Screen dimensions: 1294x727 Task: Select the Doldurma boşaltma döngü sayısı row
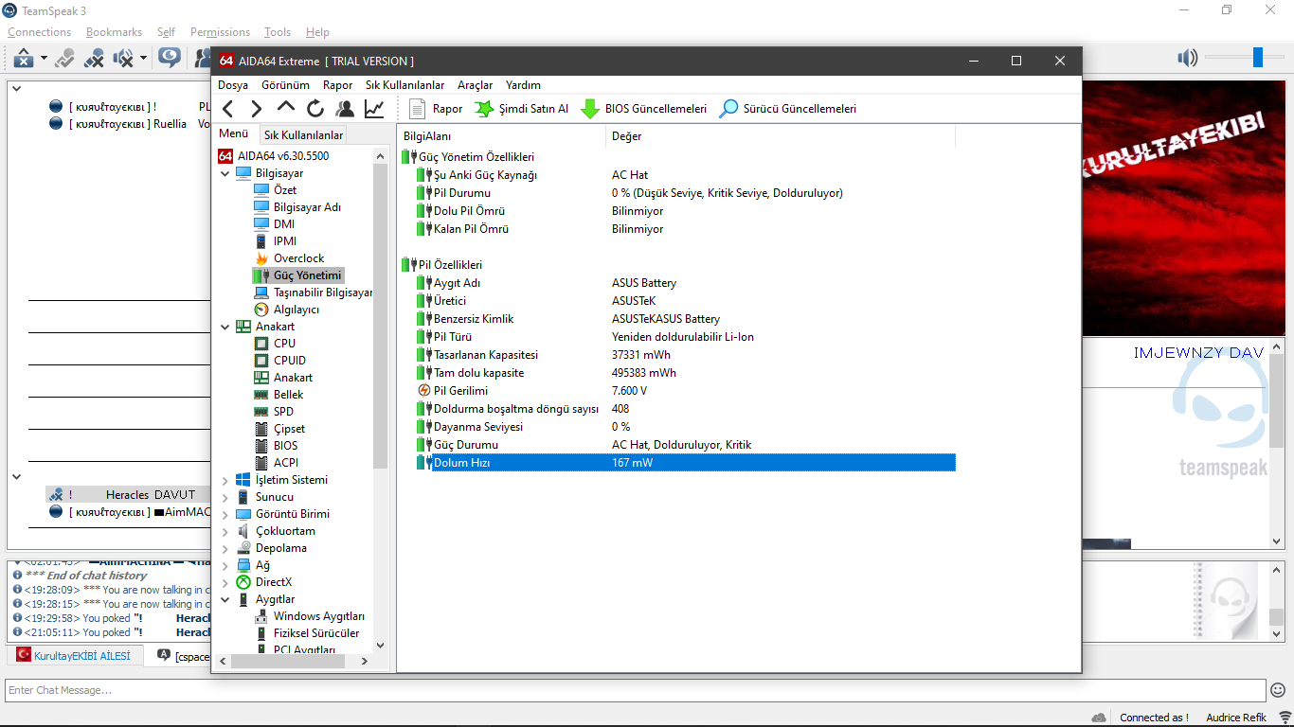[x=685, y=409]
